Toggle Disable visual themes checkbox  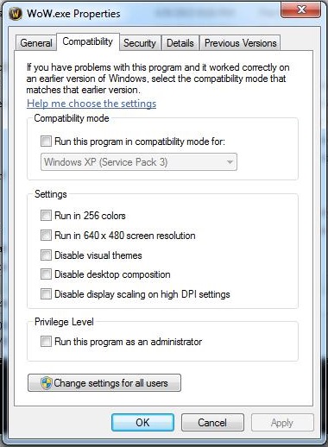(46, 255)
